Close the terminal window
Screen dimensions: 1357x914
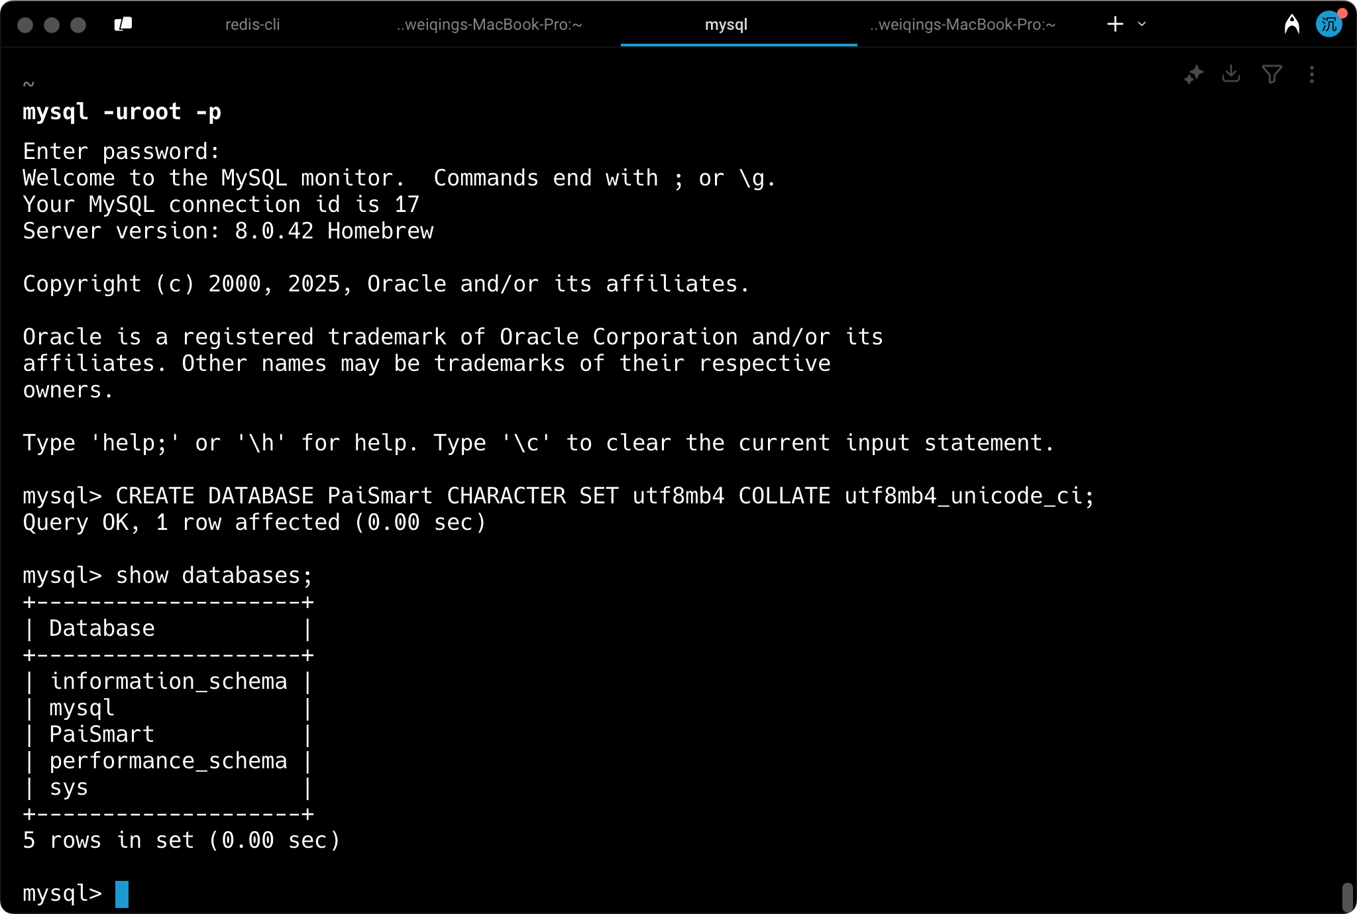(x=25, y=25)
